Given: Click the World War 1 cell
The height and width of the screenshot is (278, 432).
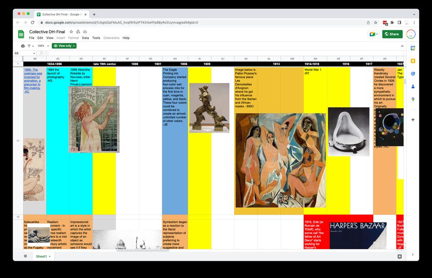Looking at the screenshot, I should 315,141.
